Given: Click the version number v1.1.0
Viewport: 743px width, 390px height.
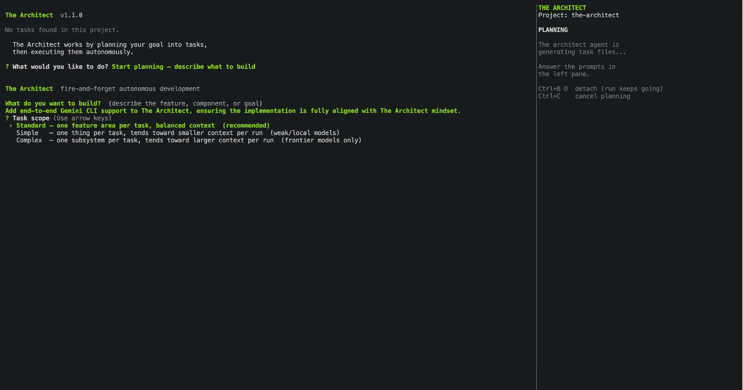Looking at the screenshot, I should point(72,15).
